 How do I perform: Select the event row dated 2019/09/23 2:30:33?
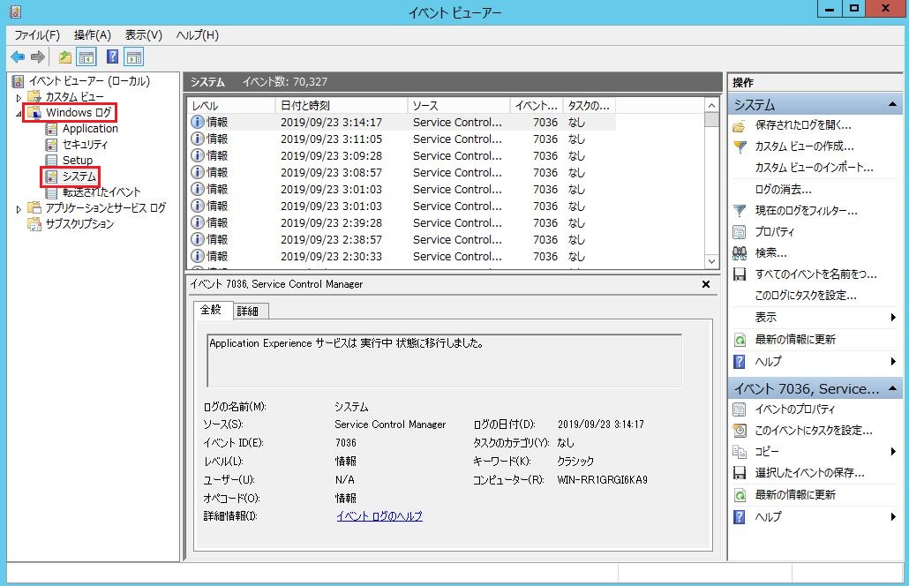[x=402, y=257]
